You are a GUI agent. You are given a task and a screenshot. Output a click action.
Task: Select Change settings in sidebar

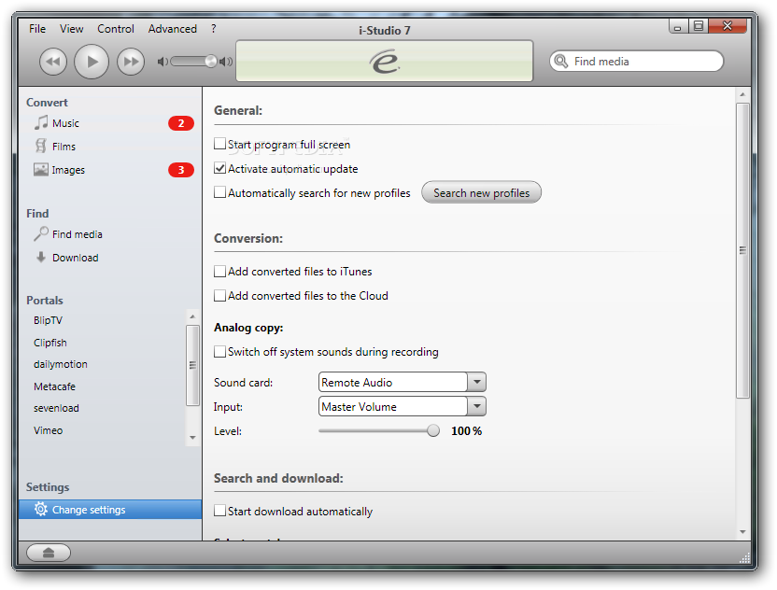110,510
